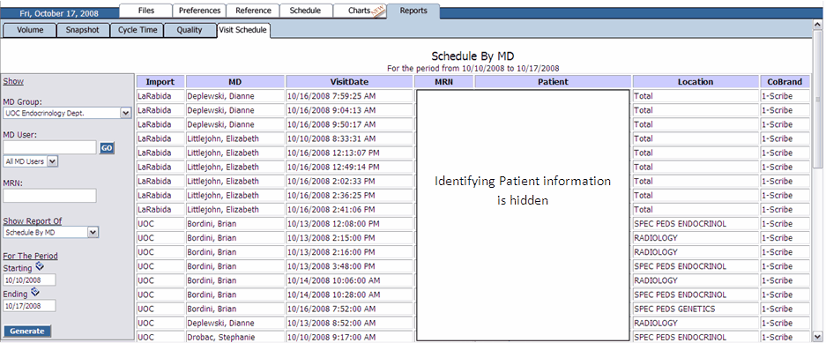Viewport: 826px width, 343px height.
Task: Select visit date 10/13/2008 2:16:00 PM
Action: [349, 252]
